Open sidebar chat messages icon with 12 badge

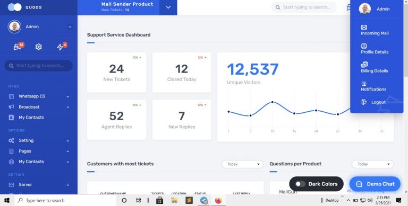[18, 47]
